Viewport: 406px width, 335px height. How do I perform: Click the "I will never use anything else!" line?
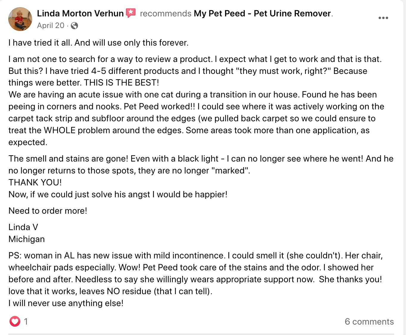pos(66,303)
